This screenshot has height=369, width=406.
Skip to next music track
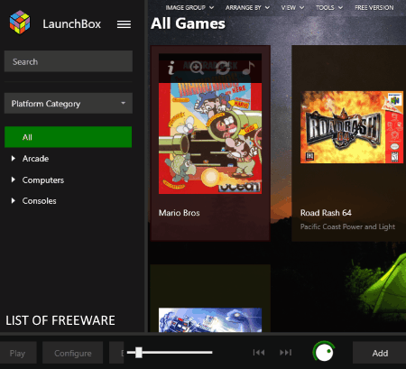click(285, 353)
